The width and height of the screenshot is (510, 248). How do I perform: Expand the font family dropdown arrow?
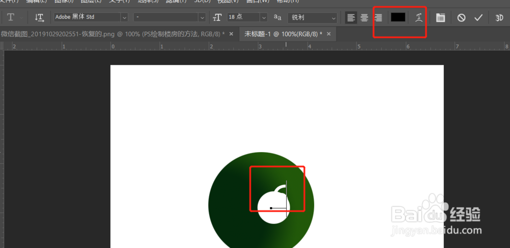pos(124,17)
